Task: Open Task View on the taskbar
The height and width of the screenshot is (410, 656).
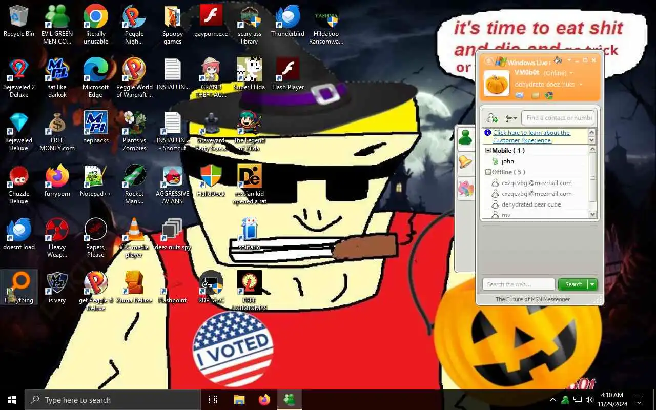Action: [213, 400]
